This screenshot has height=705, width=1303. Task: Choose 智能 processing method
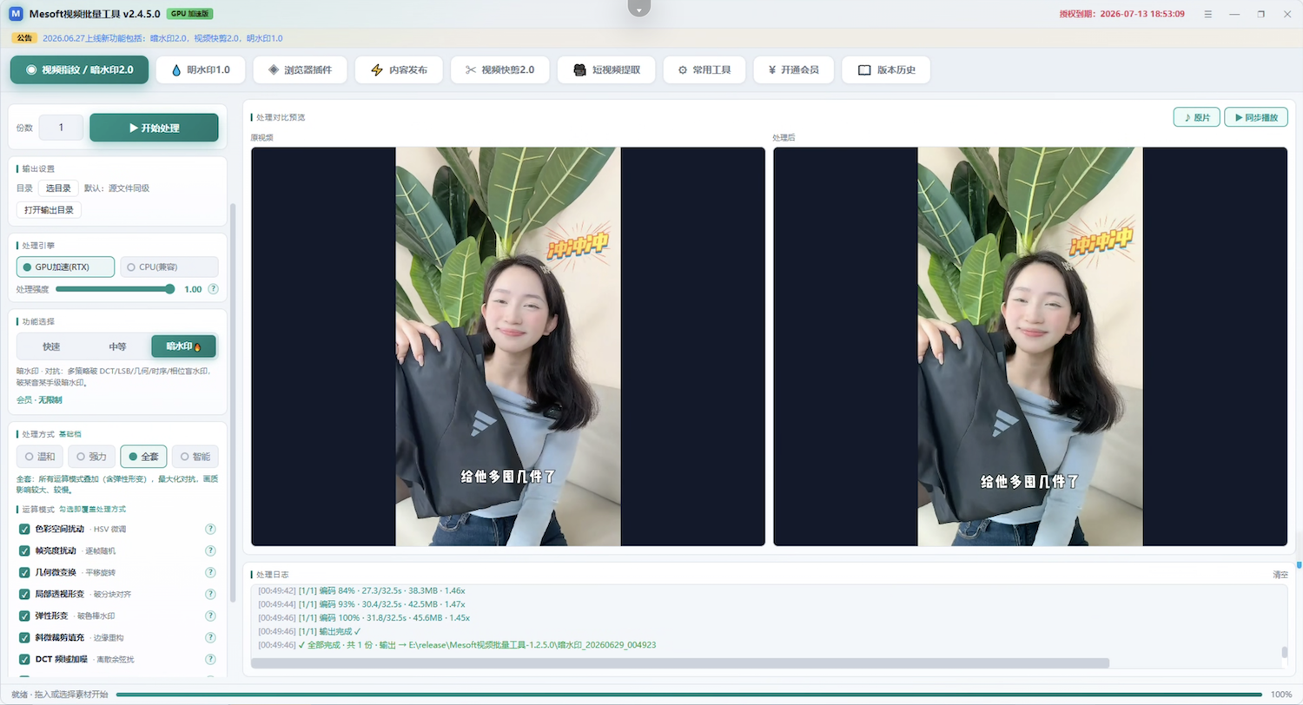coord(195,456)
